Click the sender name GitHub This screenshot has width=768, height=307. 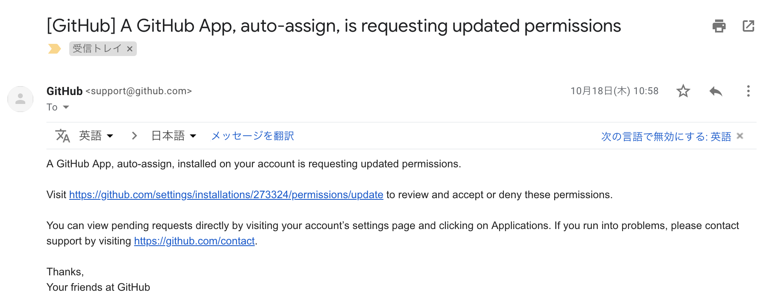(64, 91)
